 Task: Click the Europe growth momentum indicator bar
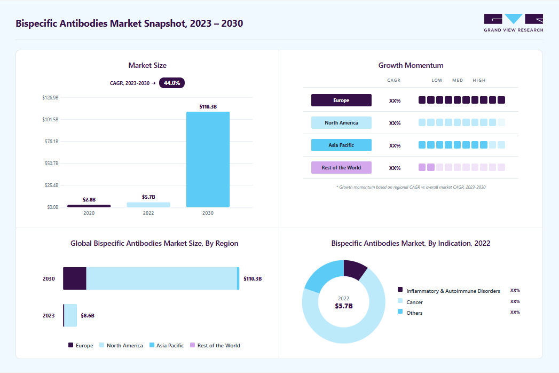tap(462, 100)
